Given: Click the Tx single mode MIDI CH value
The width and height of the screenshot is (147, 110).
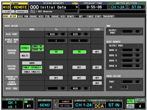Looking at the screenshot, I should (56, 40).
